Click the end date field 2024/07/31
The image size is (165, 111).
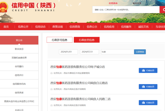click(89, 52)
